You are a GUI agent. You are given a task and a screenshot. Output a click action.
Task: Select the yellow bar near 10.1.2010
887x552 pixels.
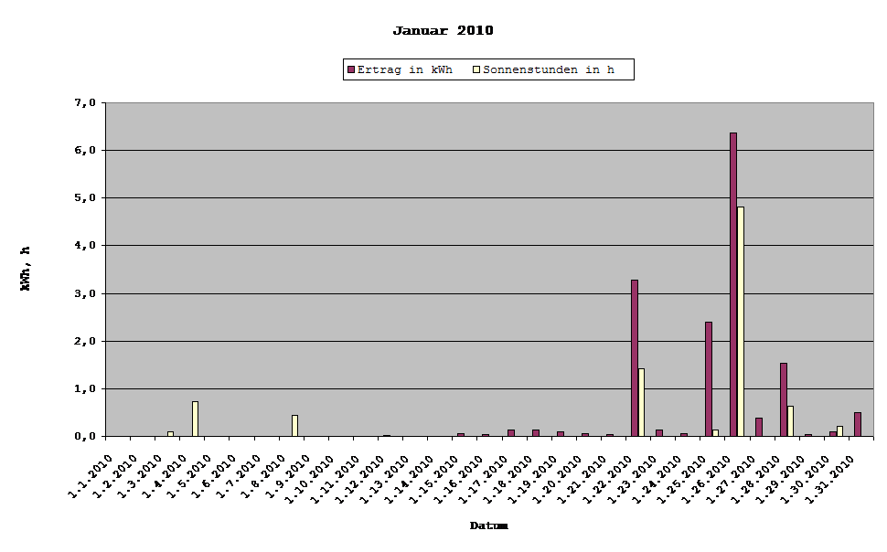pos(294,425)
